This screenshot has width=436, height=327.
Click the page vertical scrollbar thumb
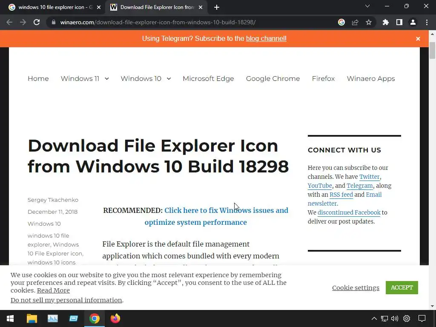tap(432, 50)
